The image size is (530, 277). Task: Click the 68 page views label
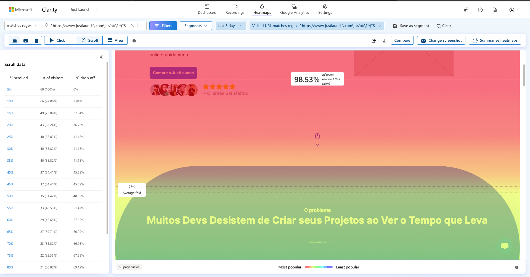pyautogui.click(x=129, y=267)
